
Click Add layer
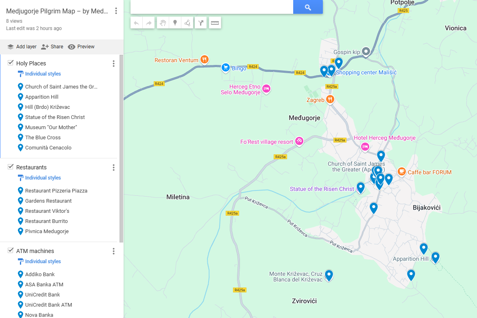point(22,47)
